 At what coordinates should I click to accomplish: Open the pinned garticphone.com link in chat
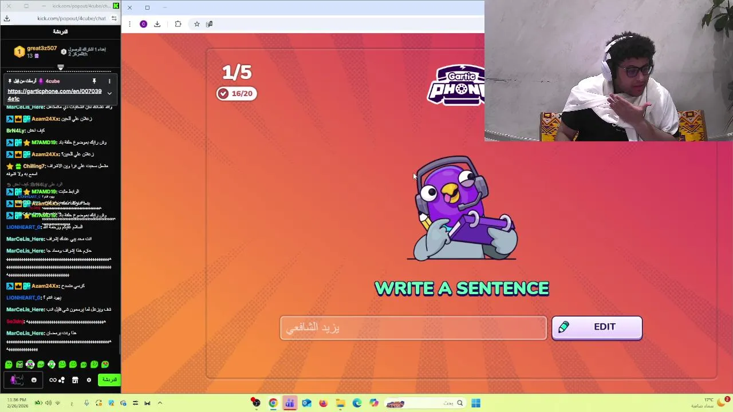click(x=54, y=95)
